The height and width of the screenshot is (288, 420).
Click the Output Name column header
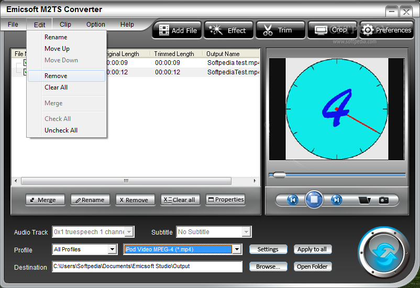[x=232, y=54]
